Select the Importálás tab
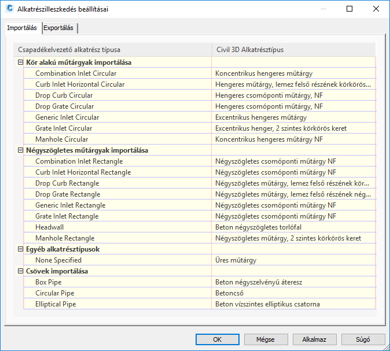The height and width of the screenshot is (351, 390). tap(22, 28)
